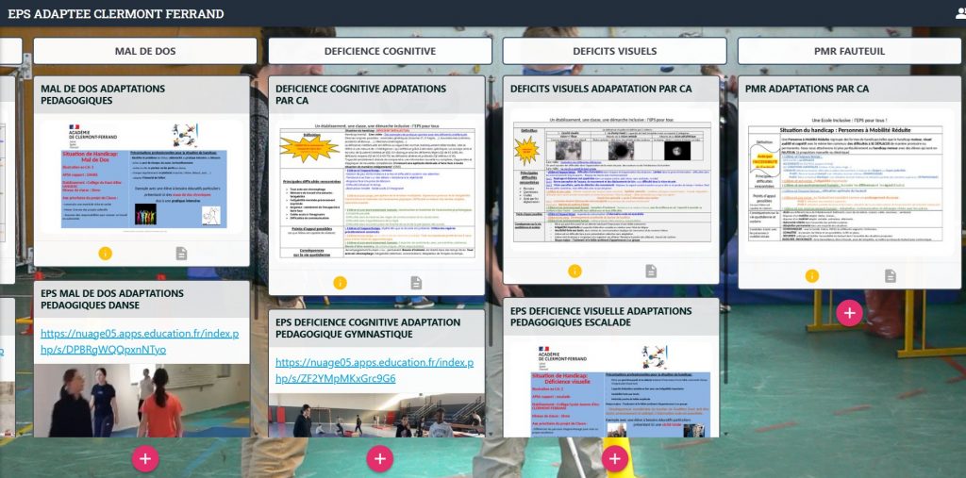This screenshot has height=478, width=966.
Task: Click the yellow info icon on the MAL DE DOS ADAPTATIONS PEDAGOGIQUES card
Action: (106, 253)
